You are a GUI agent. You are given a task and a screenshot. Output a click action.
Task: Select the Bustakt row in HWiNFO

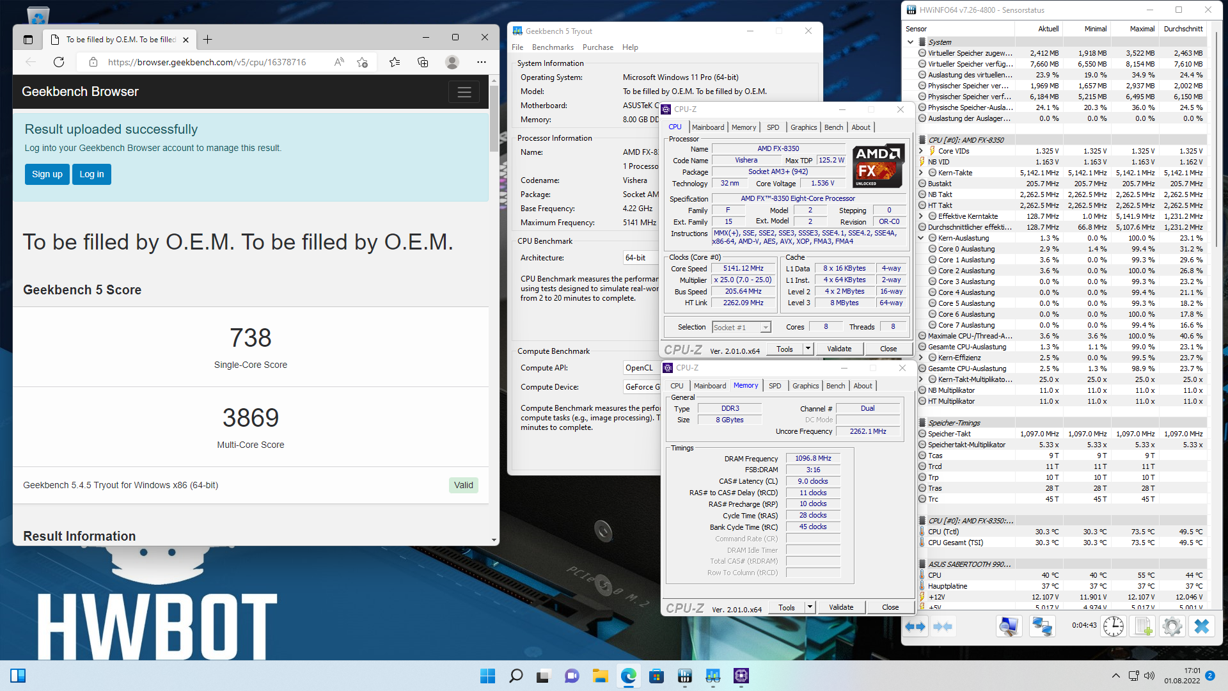point(1062,184)
